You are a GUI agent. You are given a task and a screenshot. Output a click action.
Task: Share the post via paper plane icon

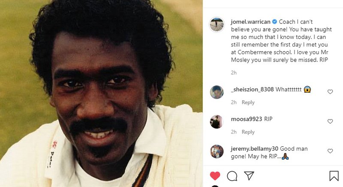click(249, 176)
